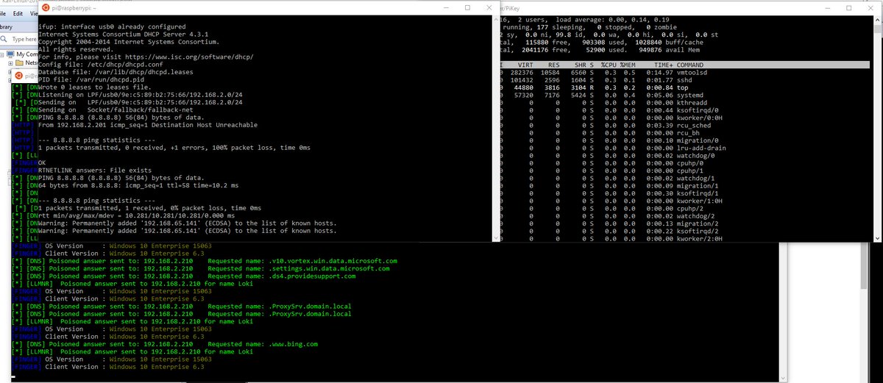The width and height of the screenshot is (883, 383).
Task: Click the /PiKey window title text
Action: click(x=511, y=7)
